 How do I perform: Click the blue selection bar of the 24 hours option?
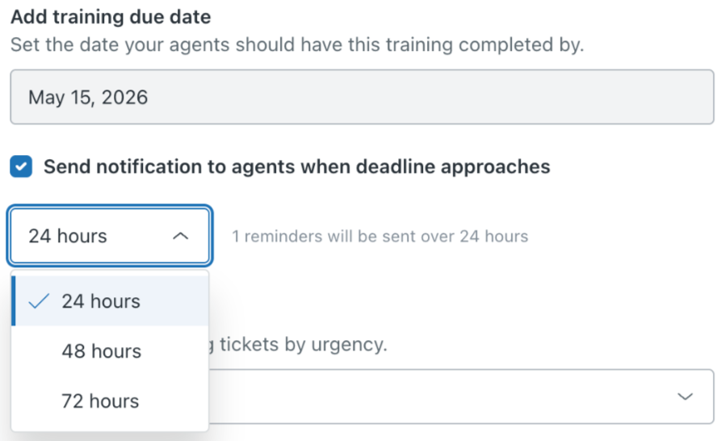[14, 301]
